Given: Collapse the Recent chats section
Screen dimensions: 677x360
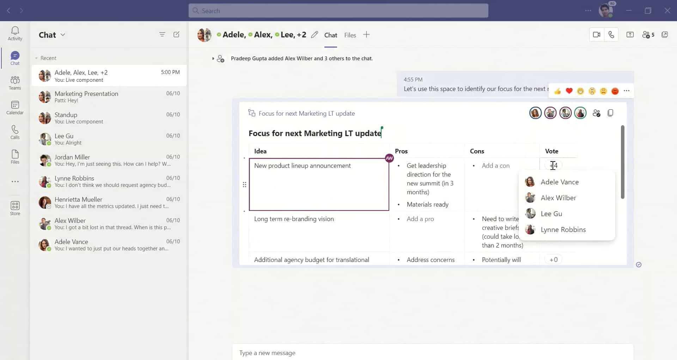Looking at the screenshot, I should coord(36,58).
